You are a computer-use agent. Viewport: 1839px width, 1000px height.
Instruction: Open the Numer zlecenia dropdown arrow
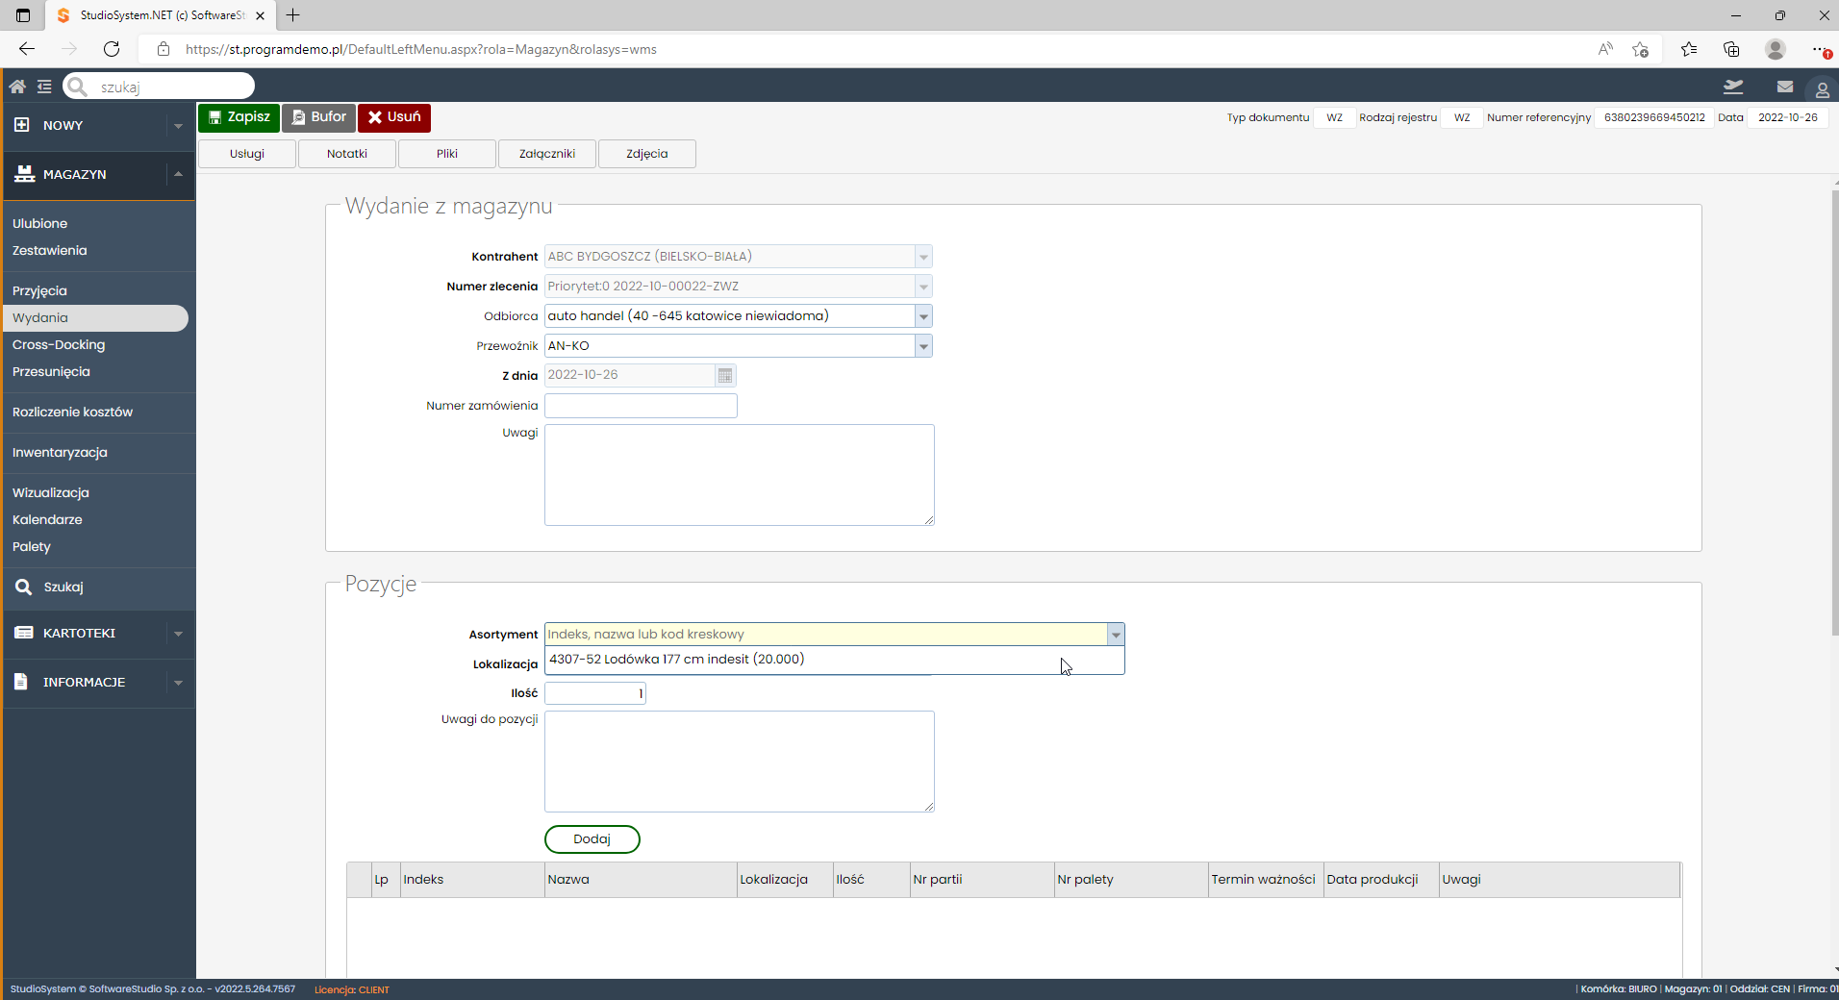(923, 287)
